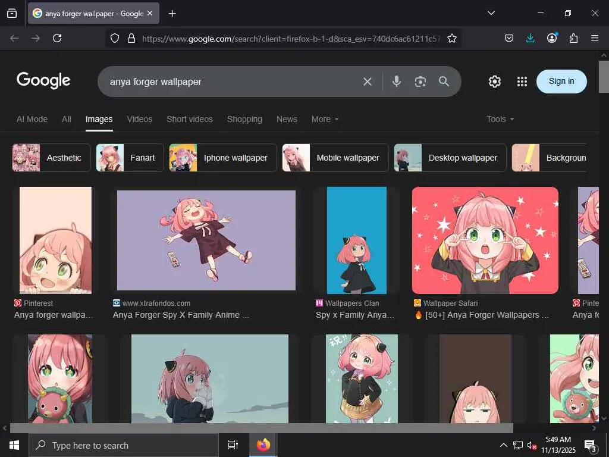Open the tracking protection shield icon
The image size is (609, 457).
[x=115, y=38]
